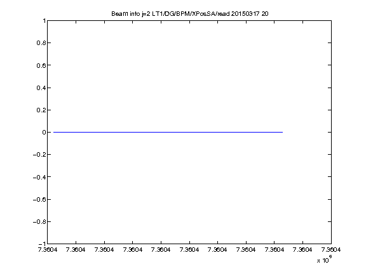The height and width of the screenshot is (274, 366).
Task: Click the y-axis tick label -0.4
Action: (x=39, y=177)
